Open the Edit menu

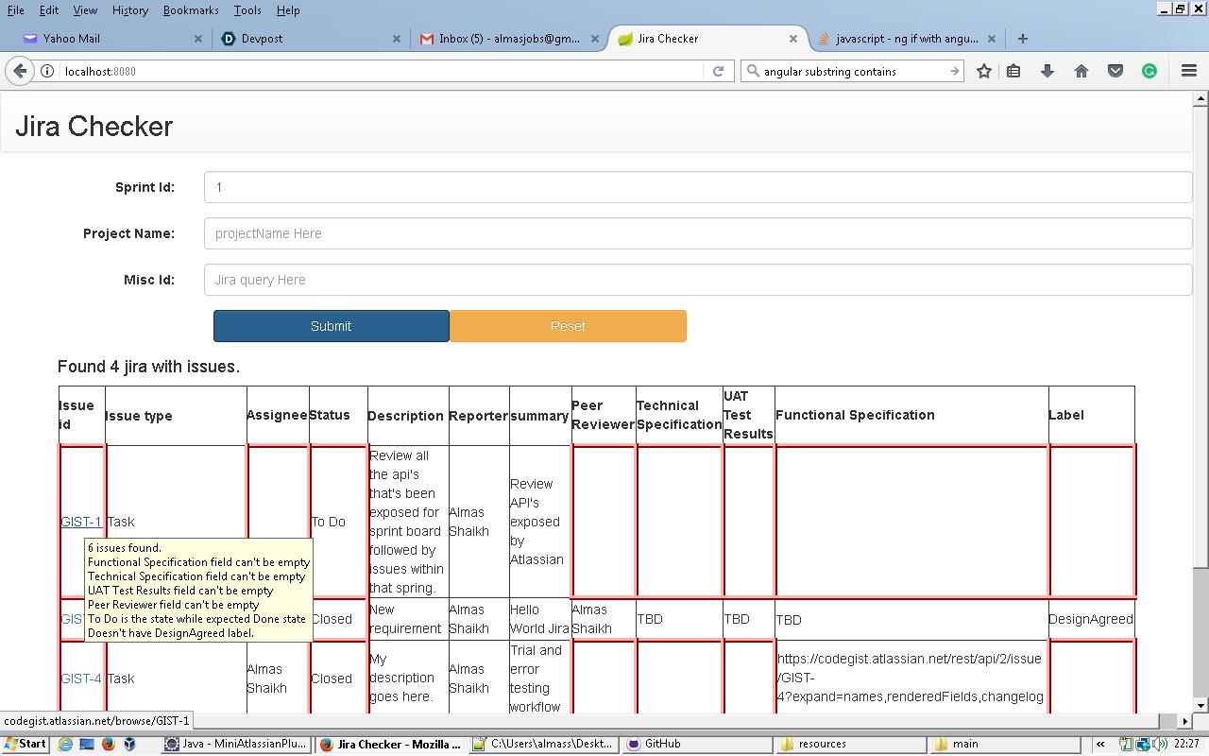pyautogui.click(x=49, y=9)
